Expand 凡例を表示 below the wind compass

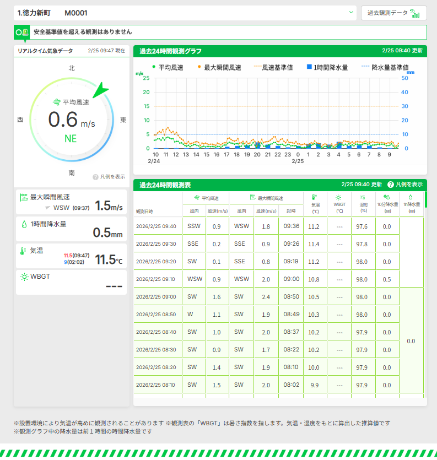[x=109, y=177]
